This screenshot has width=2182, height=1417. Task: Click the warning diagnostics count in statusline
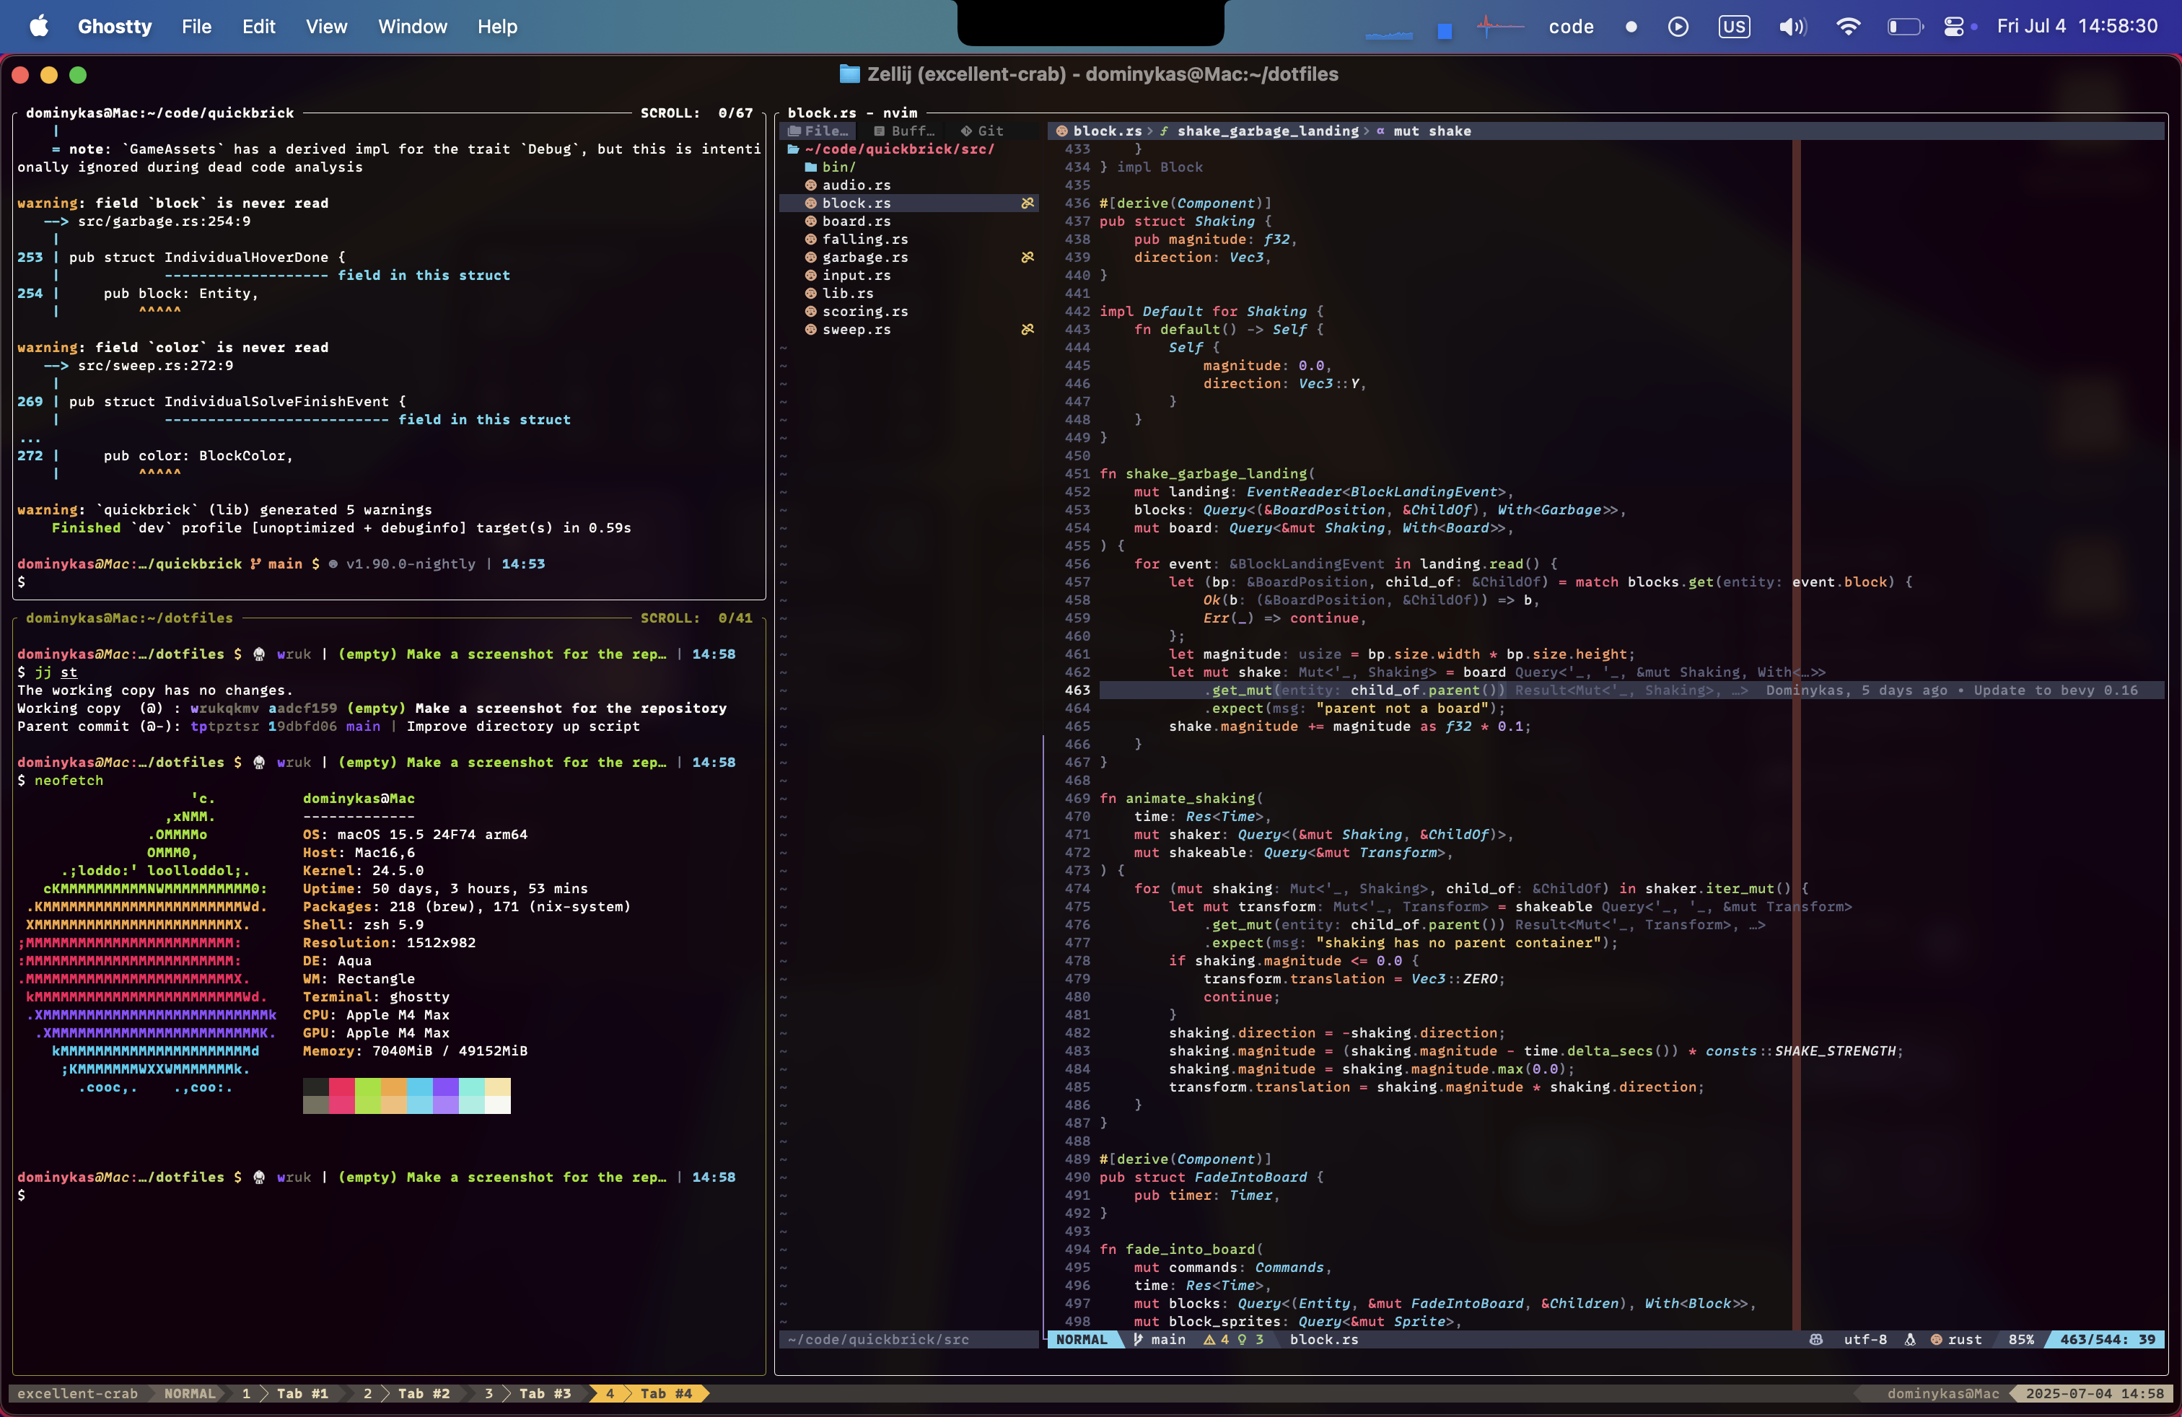tap(1216, 1340)
